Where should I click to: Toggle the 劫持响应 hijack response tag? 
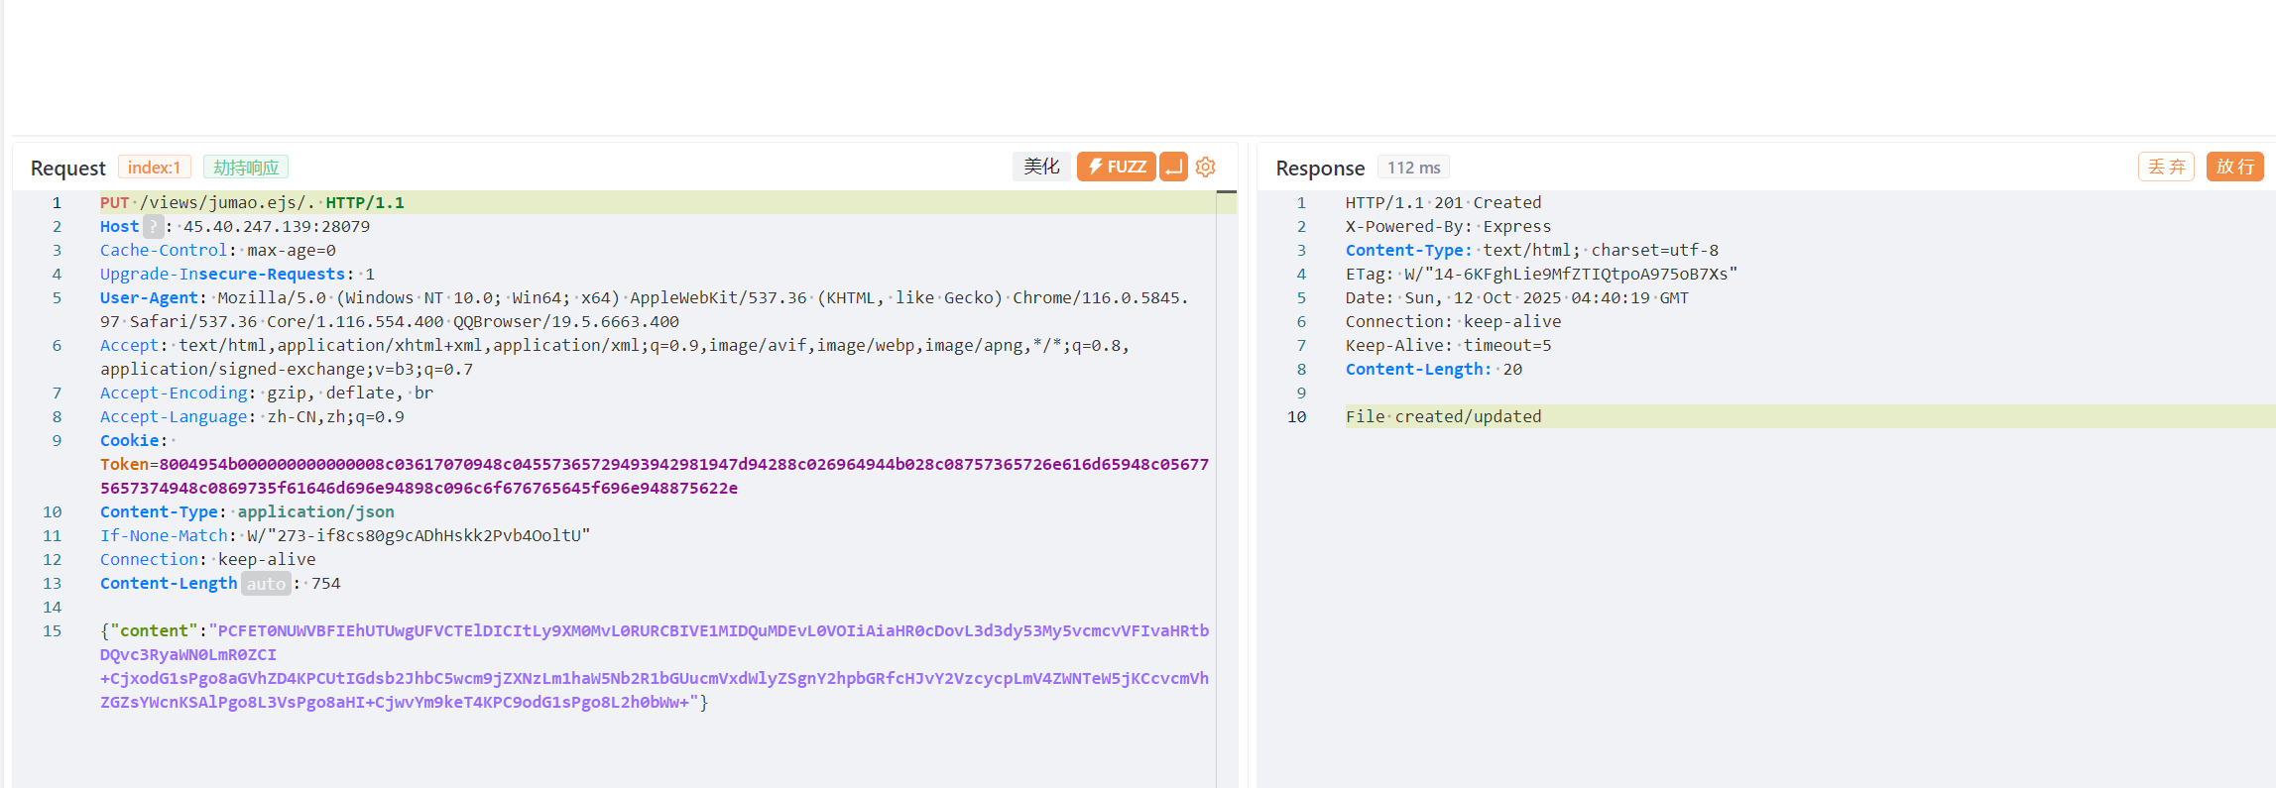[246, 168]
